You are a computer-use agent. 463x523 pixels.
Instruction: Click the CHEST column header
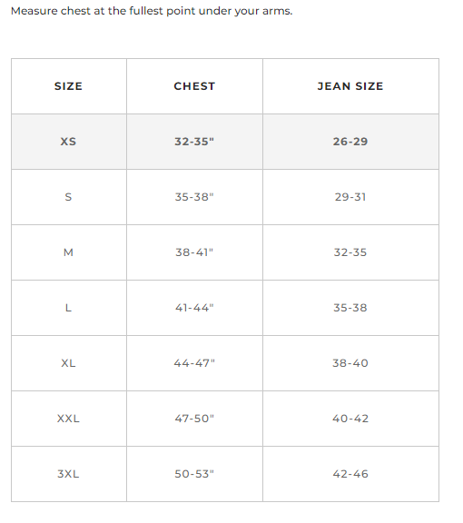tap(194, 86)
